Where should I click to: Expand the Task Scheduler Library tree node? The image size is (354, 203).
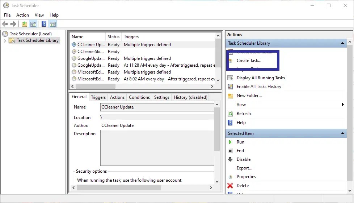tap(5, 41)
